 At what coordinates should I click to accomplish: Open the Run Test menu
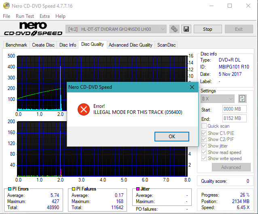coord(25,16)
